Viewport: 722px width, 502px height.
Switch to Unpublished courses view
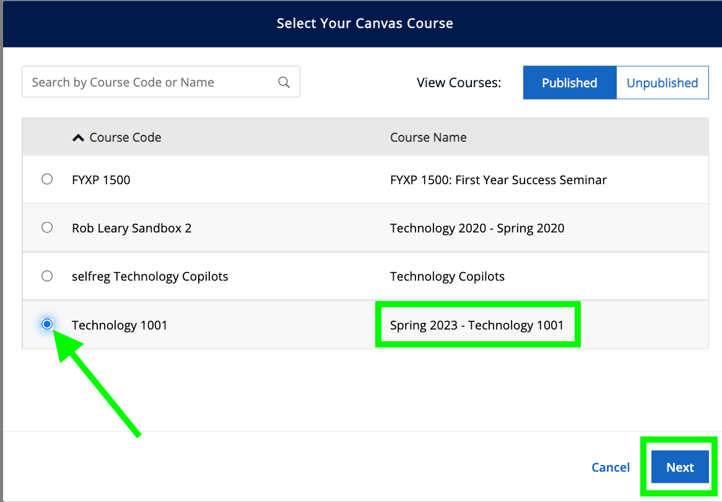click(662, 83)
